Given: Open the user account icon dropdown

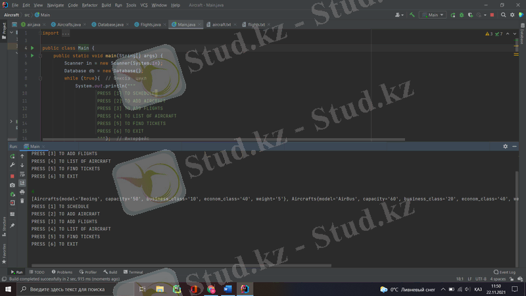Looking at the screenshot, I should (399, 14).
